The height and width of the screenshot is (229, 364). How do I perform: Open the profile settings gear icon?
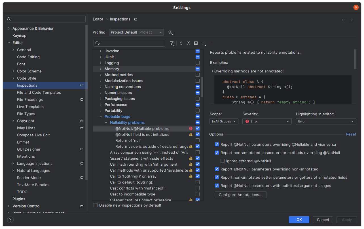tap(170, 32)
